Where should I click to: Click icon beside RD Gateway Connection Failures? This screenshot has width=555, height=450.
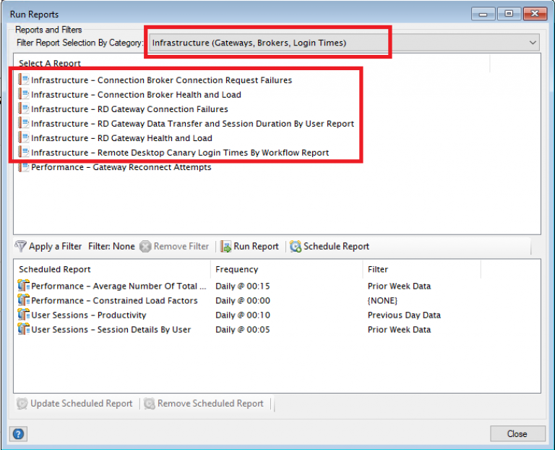(24, 109)
